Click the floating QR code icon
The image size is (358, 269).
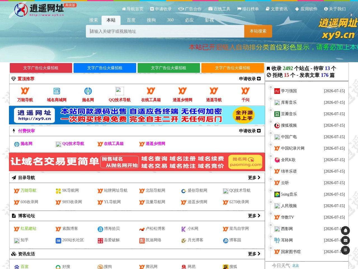coord(345,250)
